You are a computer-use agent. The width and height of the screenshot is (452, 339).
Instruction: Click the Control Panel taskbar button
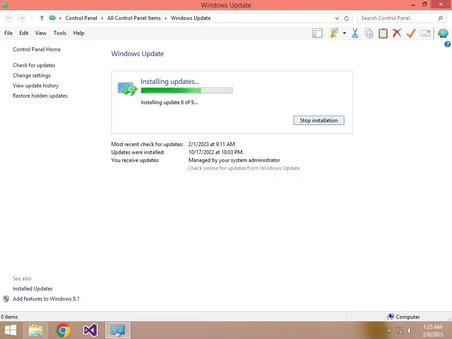118,330
